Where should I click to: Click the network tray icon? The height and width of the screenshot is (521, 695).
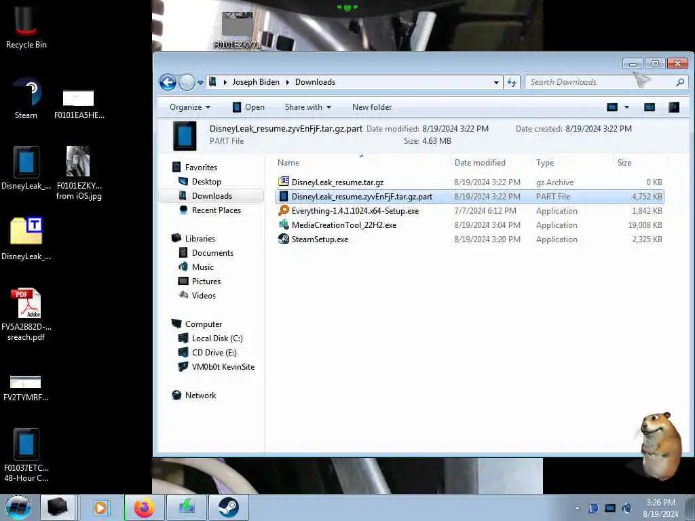tap(610, 508)
